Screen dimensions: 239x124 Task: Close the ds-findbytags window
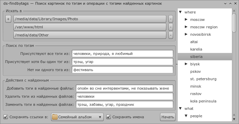click(235, 3)
